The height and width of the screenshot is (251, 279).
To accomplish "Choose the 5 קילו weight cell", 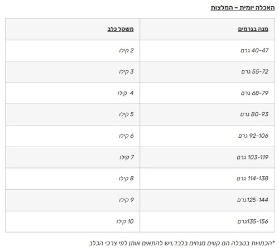I will (73, 114).
